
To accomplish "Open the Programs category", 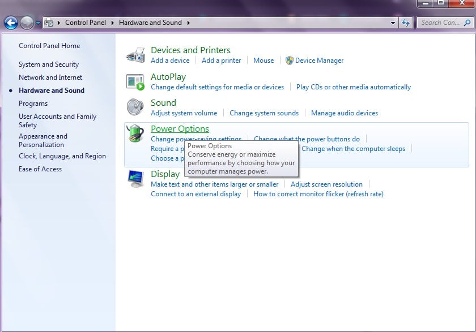I will [33, 104].
